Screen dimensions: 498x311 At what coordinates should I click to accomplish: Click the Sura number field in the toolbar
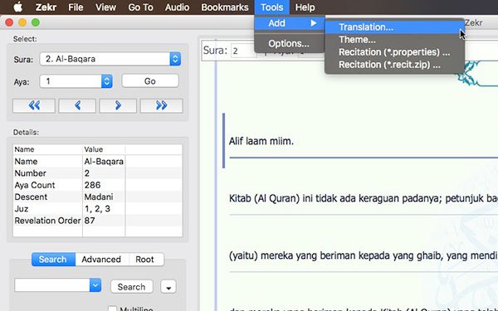[243, 51]
